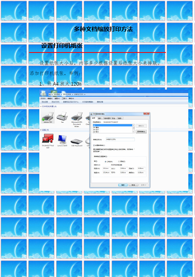Select the Adobe PDF printer icon
The height and width of the screenshot is (277, 195).
pyautogui.click(x=48, y=116)
